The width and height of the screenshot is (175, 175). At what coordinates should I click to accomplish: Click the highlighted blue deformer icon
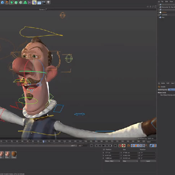coord(35,2)
